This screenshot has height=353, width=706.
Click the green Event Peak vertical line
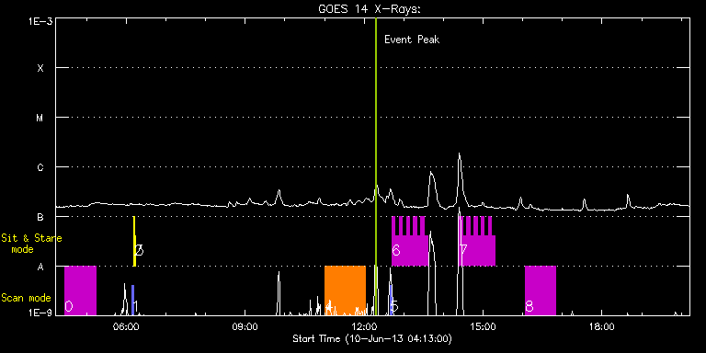375,166
